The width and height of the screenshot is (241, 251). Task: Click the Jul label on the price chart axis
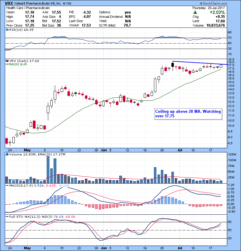point(180,150)
